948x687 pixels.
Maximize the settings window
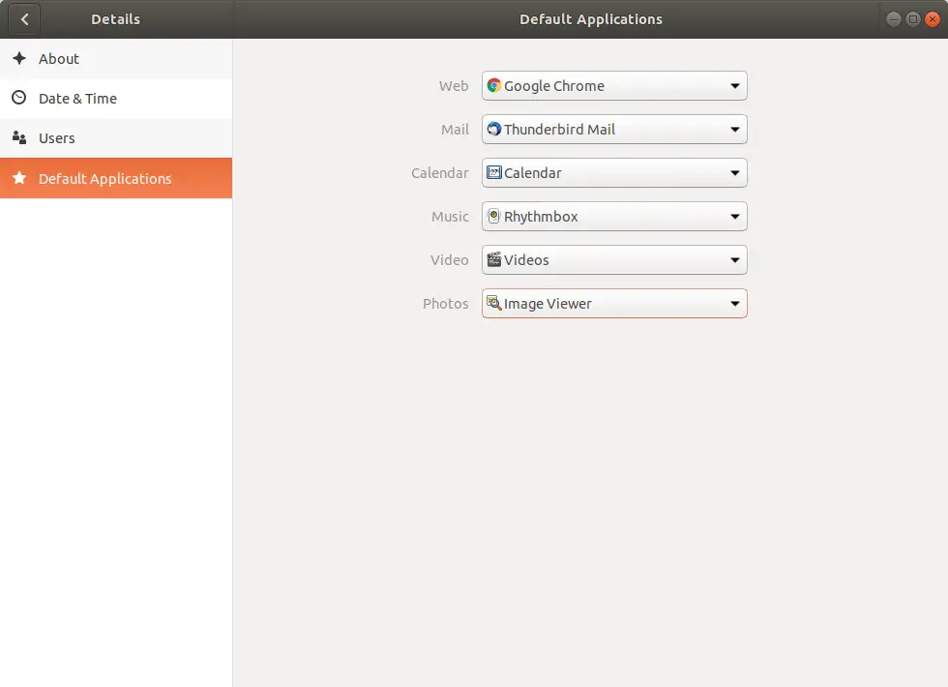913,19
